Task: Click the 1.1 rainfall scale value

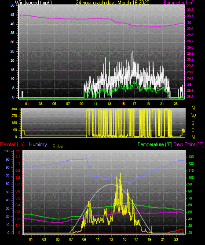Action: pos(18,157)
